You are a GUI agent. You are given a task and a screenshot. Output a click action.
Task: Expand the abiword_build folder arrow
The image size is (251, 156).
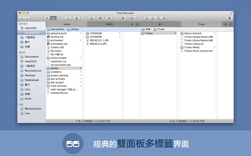pos(80,33)
